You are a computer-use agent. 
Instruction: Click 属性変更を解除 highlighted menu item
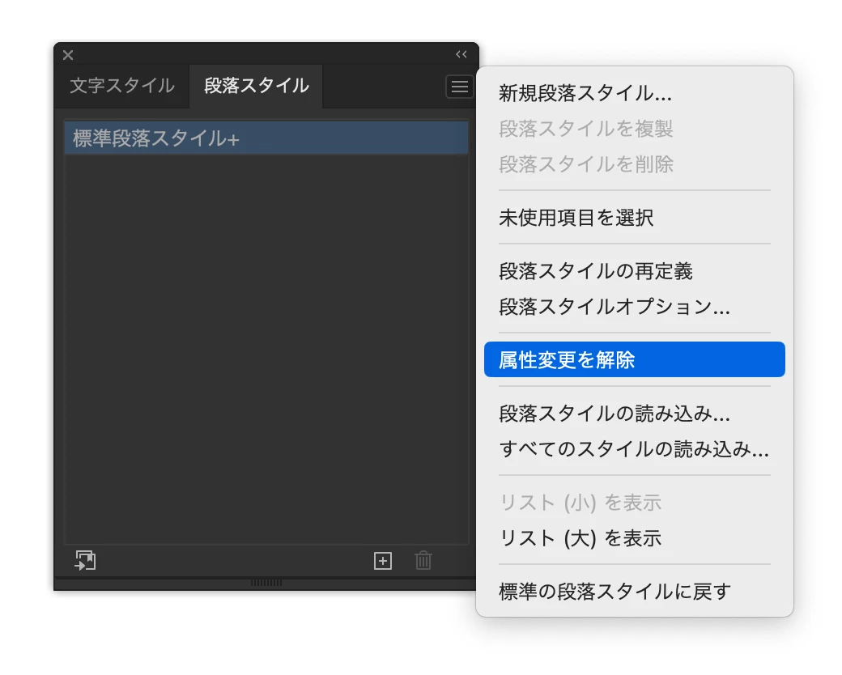click(634, 359)
